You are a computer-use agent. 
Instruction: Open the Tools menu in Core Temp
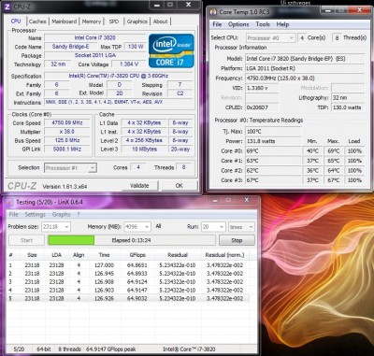click(x=263, y=24)
